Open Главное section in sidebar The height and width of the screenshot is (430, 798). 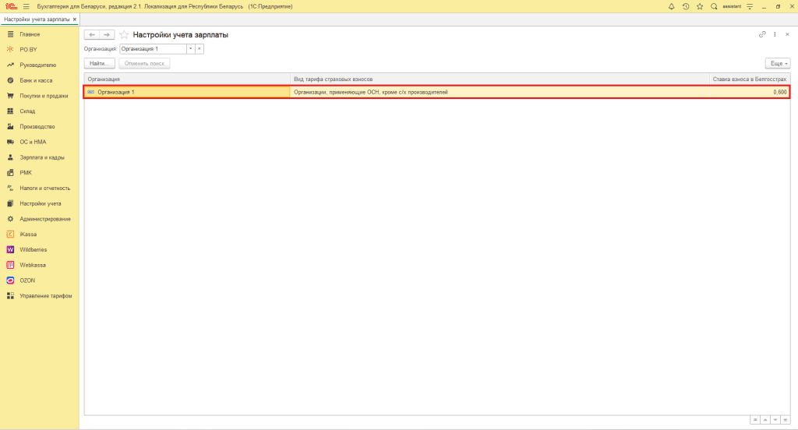pyautogui.click(x=30, y=34)
